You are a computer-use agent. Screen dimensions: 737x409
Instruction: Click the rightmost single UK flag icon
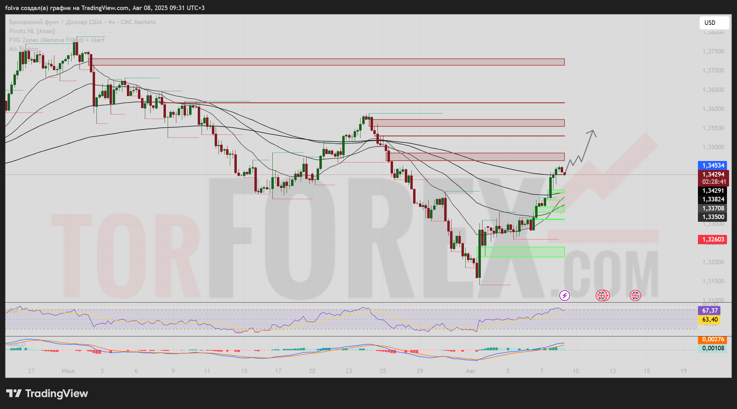(x=635, y=295)
